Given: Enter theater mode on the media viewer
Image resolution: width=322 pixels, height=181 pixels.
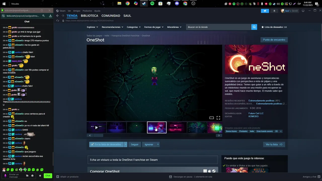Looking at the screenshot, I should click(x=212, y=118).
